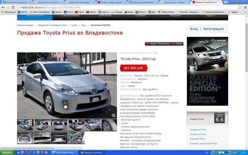Image resolution: width=248 pixels, height=155 pixels.
Task: Open the Почта bookmark in bookmarks bar
Action: tap(68, 12)
